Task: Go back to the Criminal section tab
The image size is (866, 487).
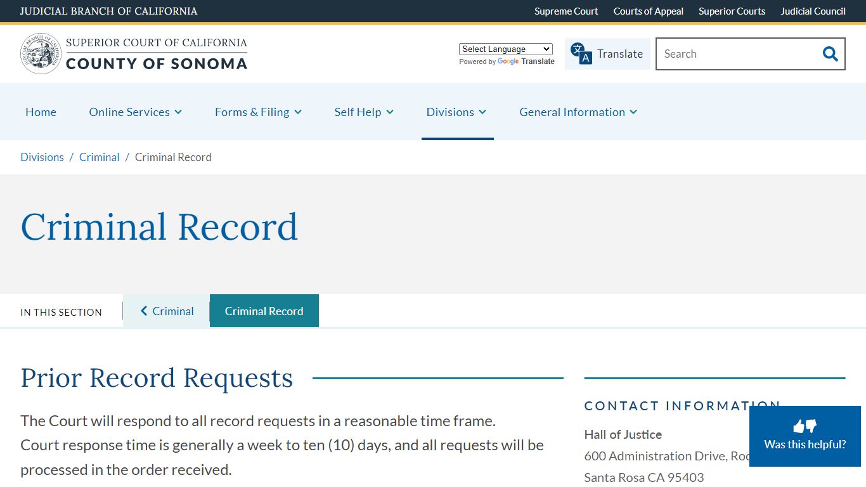Action: pos(167,311)
